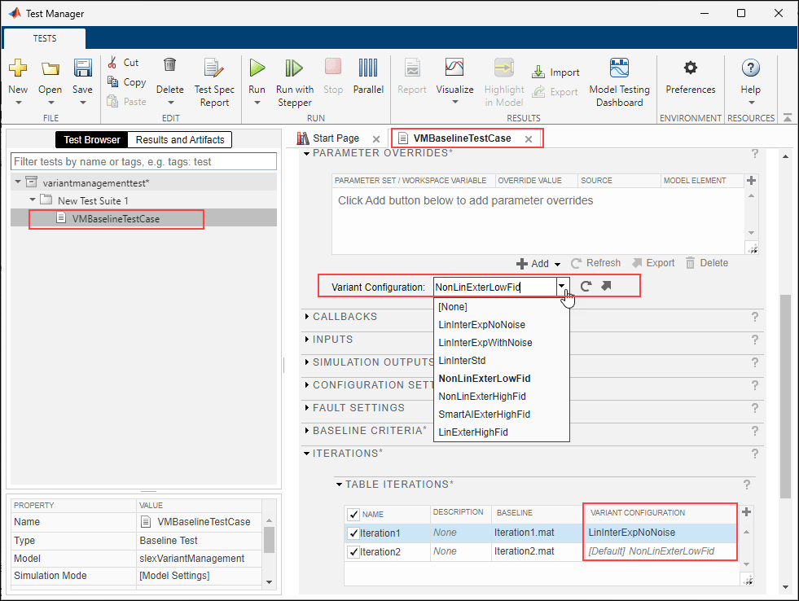This screenshot has height=601, width=799.
Task: Enable Parallel test execution
Action: (368, 69)
